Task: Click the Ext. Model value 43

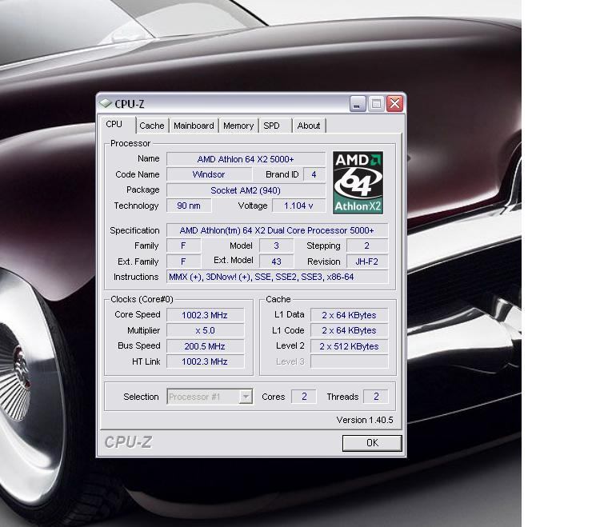Action: coord(276,262)
